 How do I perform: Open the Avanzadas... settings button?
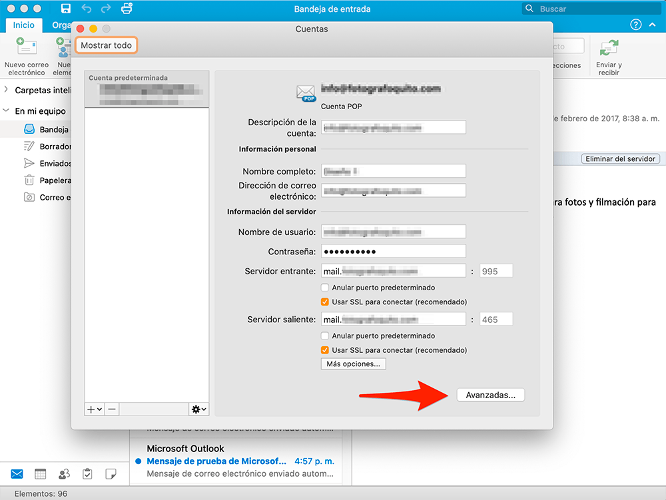491,395
